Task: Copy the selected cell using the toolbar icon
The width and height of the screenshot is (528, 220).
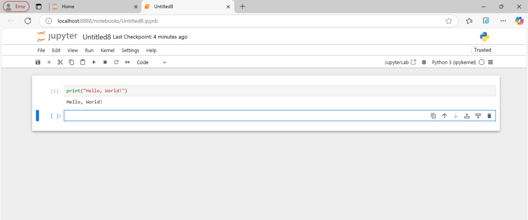Action: pos(71,62)
